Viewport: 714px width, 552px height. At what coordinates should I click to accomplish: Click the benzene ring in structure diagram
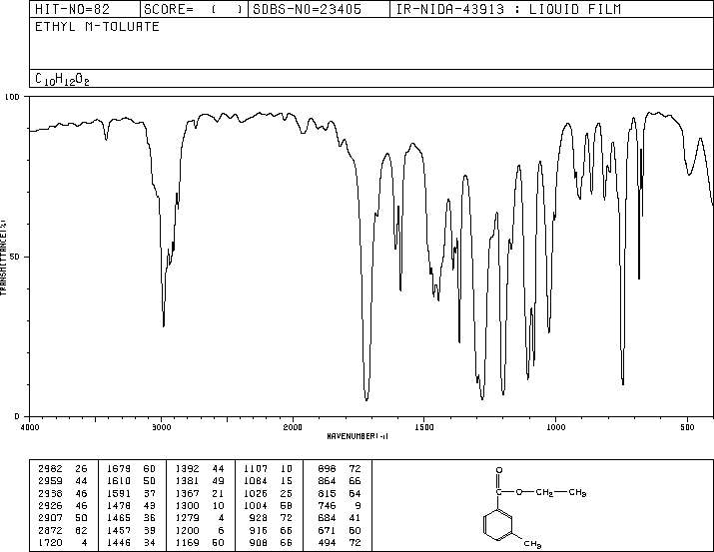[498, 525]
